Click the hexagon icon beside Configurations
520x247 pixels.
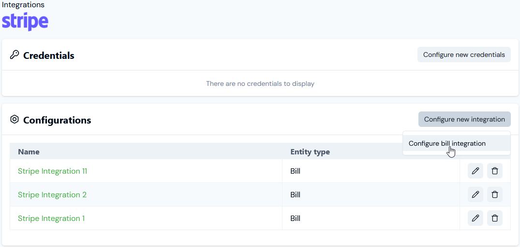point(14,119)
